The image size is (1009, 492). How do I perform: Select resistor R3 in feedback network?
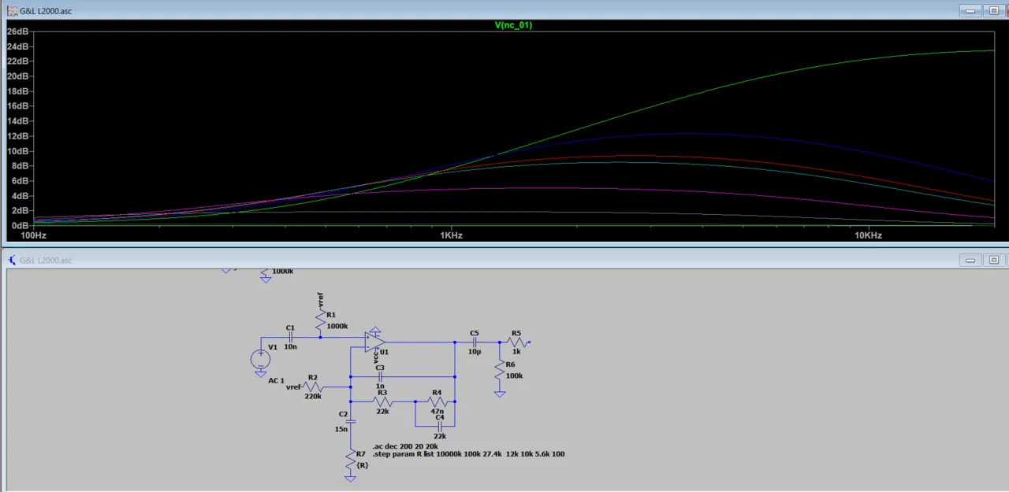(x=382, y=401)
